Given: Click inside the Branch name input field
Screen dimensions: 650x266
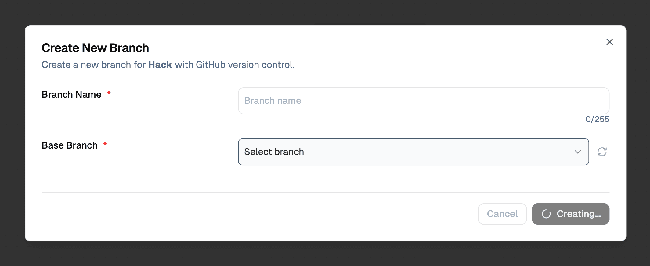Looking at the screenshot, I should (424, 100).
